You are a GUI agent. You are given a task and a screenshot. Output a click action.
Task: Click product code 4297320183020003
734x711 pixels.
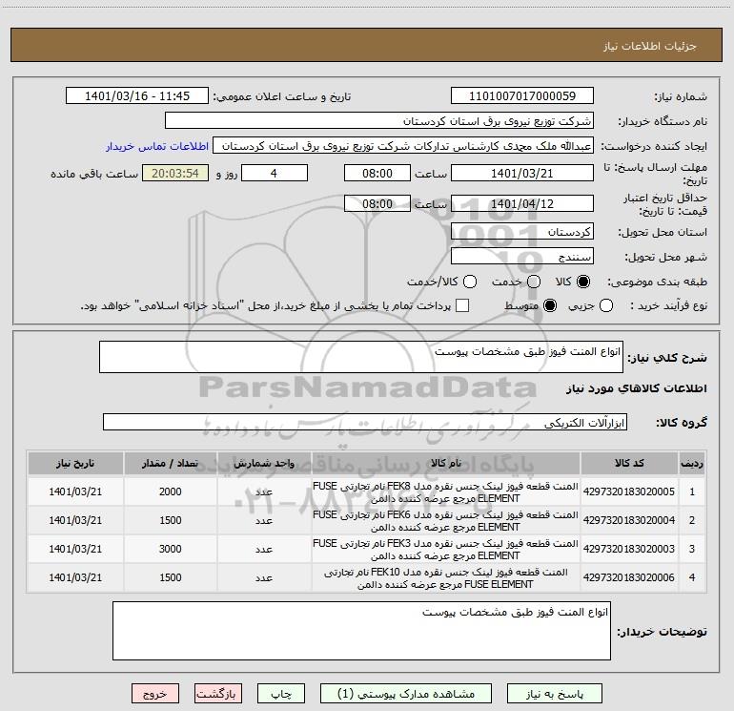click(x=629, y=549)
